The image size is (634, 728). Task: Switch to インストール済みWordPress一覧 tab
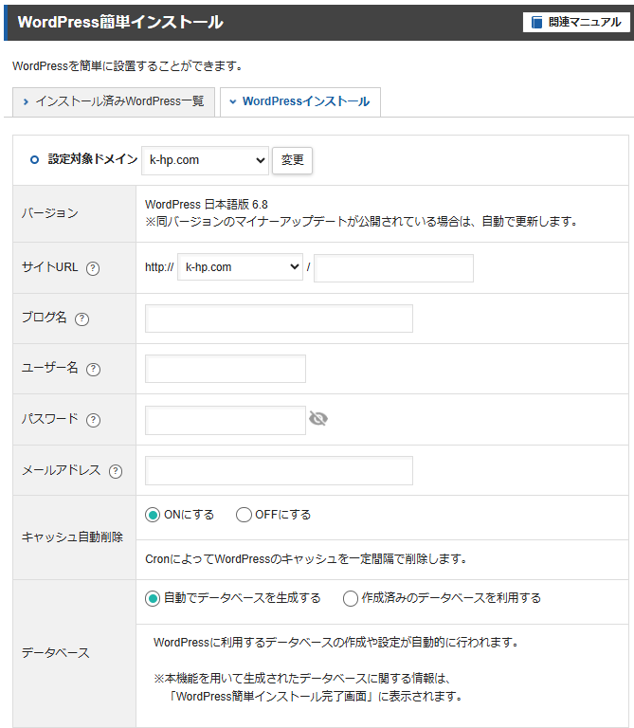[x=114, y=101]
